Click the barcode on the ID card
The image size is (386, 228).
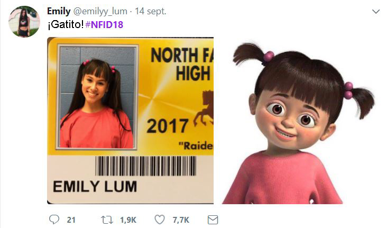click(x=146, y=166)
